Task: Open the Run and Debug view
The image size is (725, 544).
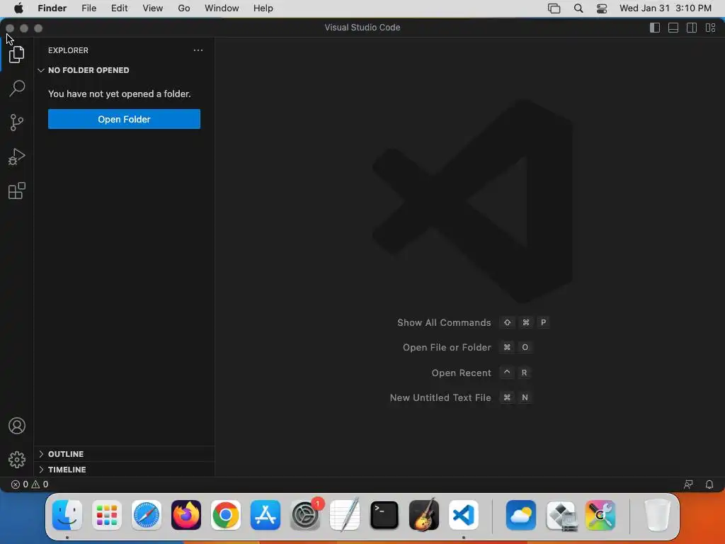Action: [x=17, y=157]
